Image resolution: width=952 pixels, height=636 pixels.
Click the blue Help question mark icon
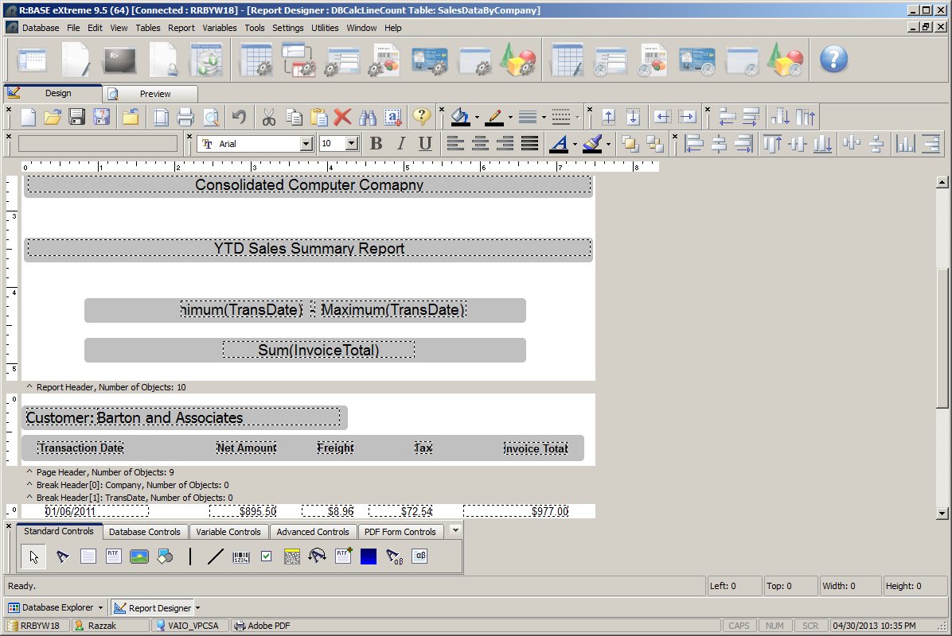[x=833, y=59]
